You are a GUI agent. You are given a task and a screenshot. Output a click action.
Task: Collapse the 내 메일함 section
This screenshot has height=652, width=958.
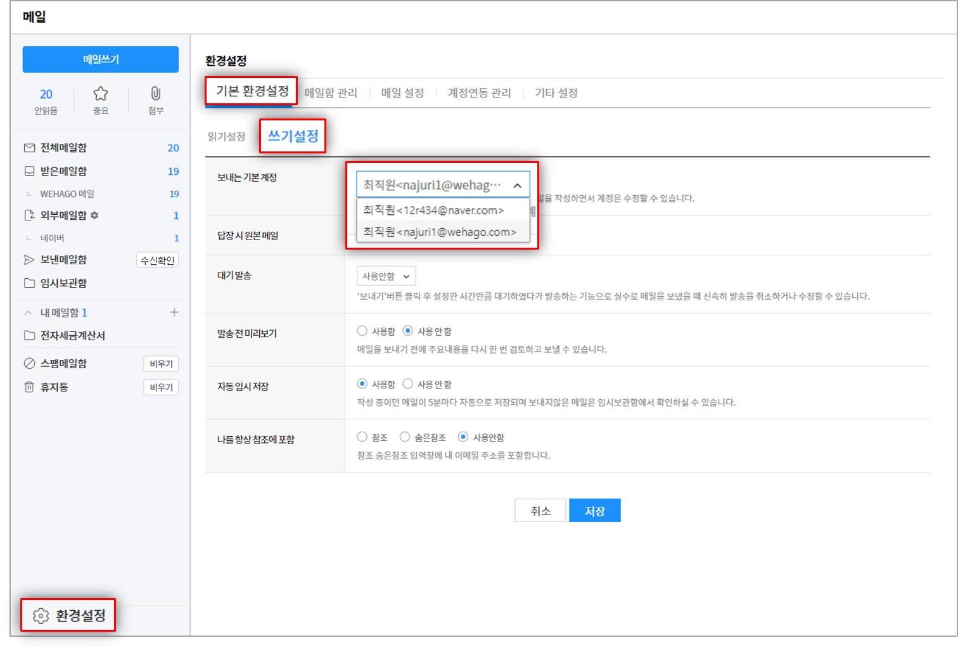tap(29, 312)
